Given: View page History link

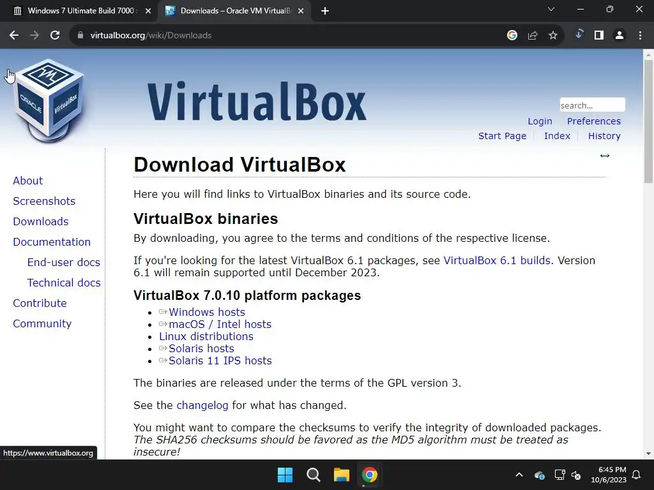Looking at the screenshot, I should [604, 136].
